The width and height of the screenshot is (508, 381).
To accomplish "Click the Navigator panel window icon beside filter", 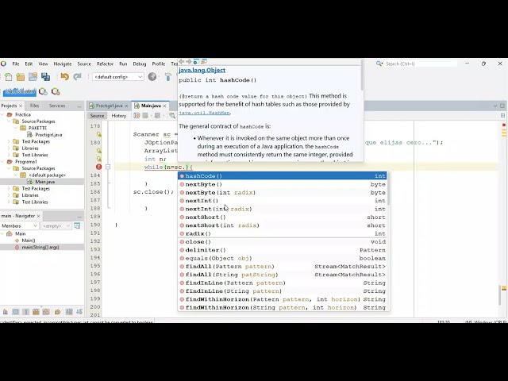I will click(77, 225).
